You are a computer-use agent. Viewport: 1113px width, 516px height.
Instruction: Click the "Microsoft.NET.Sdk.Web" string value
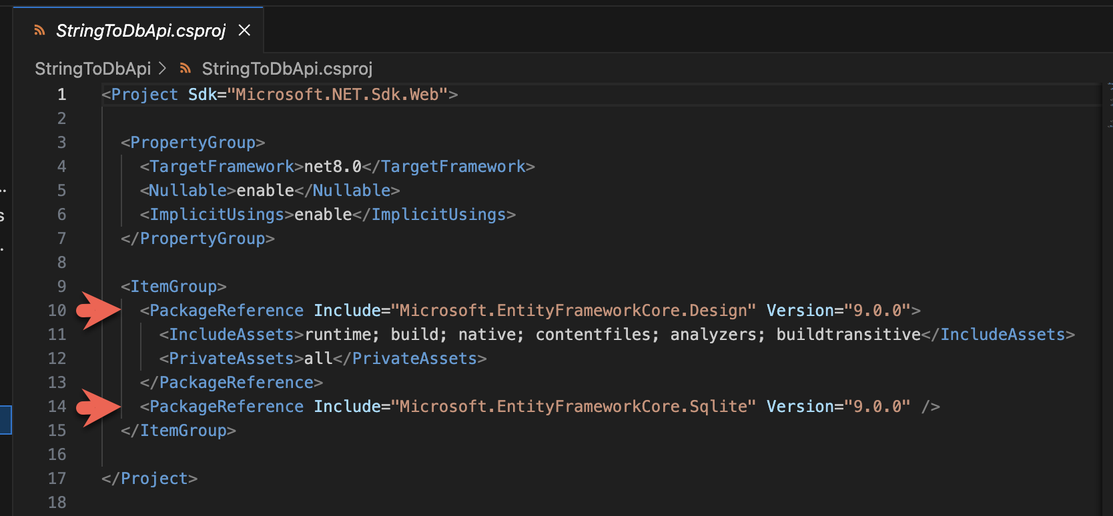[x=338, y=95]
